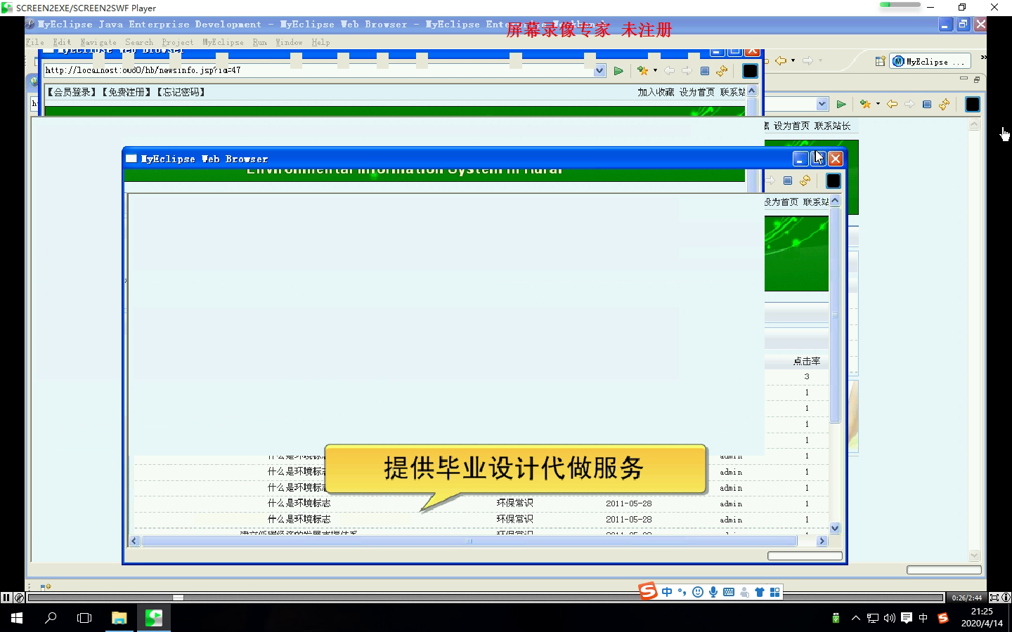Open the Project menu
The image size is (1012, 632).
[x=177, y=42]
